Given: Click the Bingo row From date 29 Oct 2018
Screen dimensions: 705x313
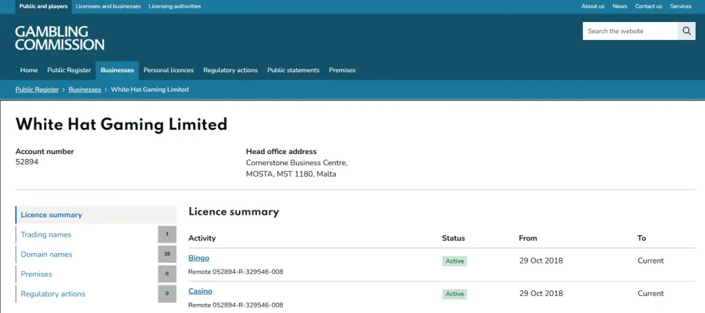Looking at the screenshot, I should 541,261.
